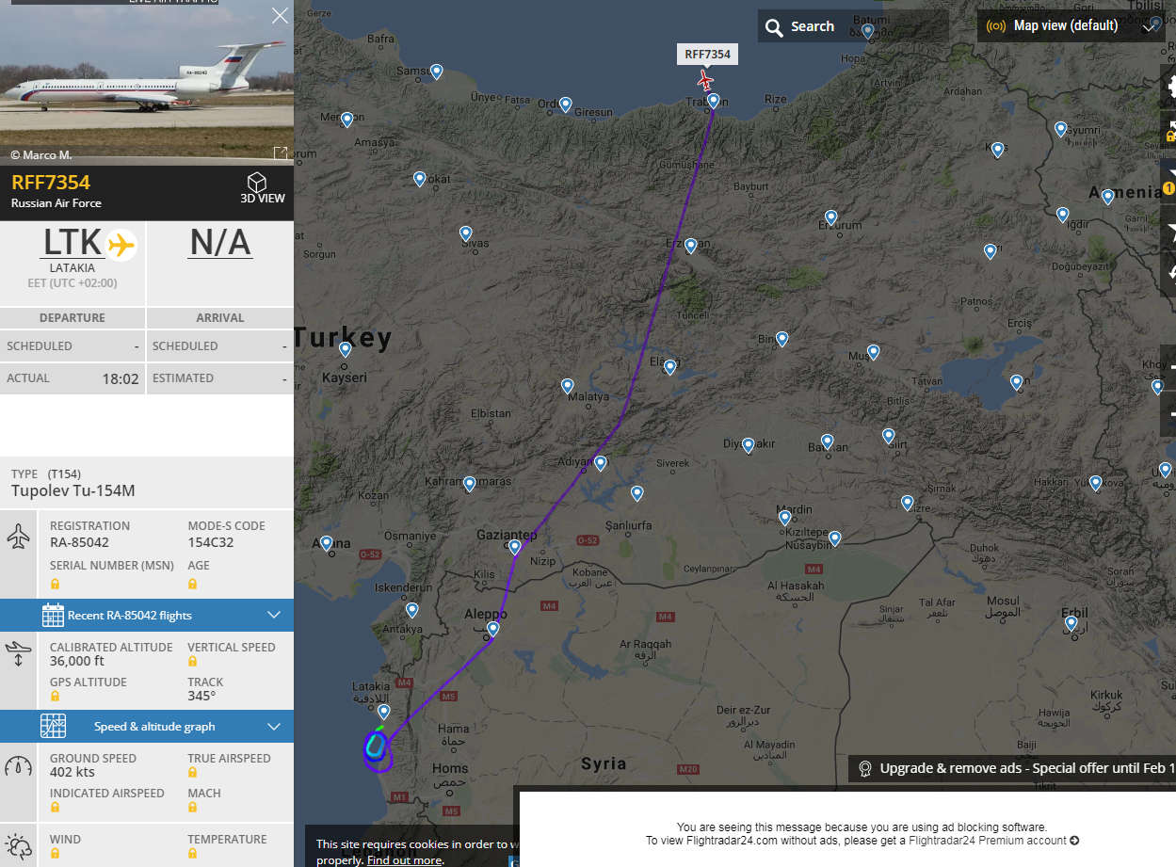Select the Diyarbakir airport pin
Screen dimensions: 1176x867
tap(748, 444)
